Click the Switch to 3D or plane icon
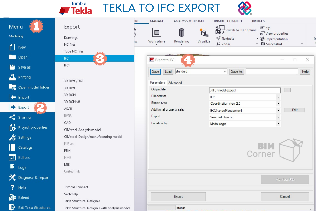 tap(220, 30)
